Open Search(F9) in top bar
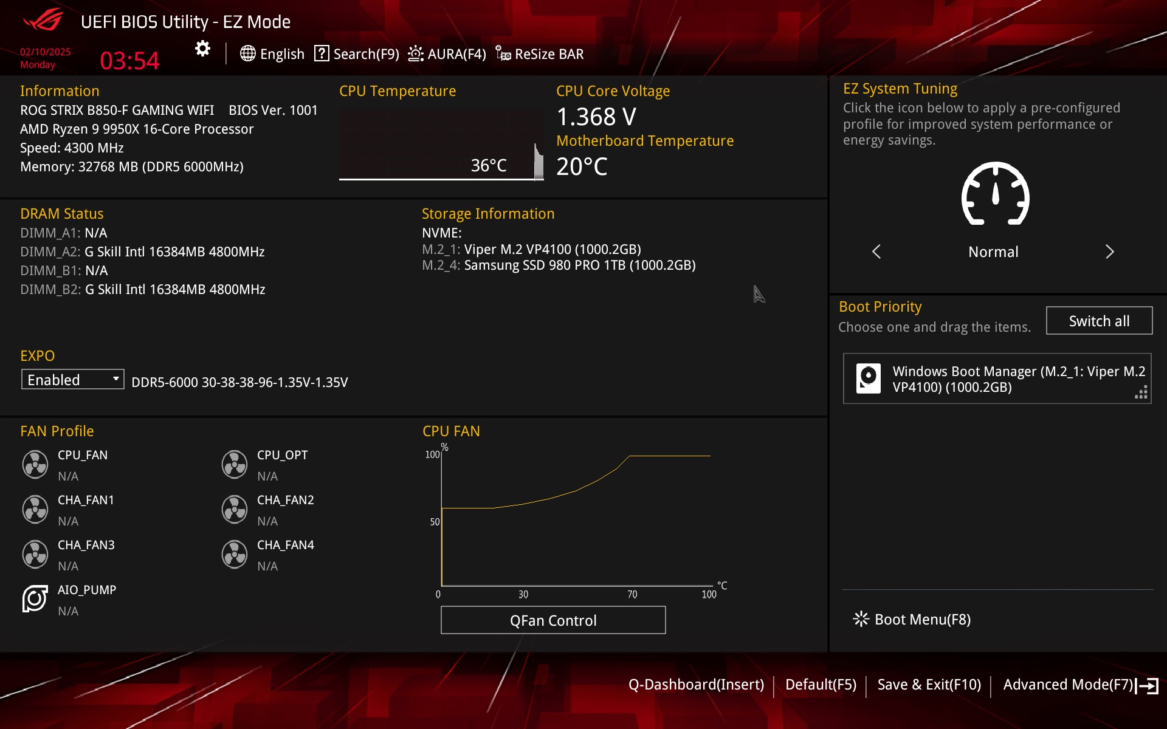 357,54
